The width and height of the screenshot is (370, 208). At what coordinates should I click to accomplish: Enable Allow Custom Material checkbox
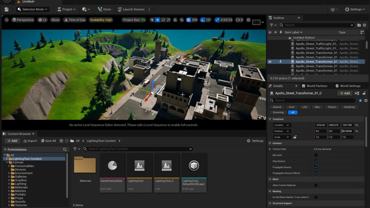point(316,185)
